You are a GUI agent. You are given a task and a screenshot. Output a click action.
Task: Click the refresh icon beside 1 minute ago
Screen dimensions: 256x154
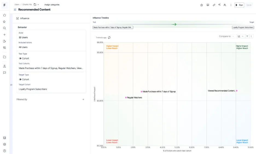(x=109, y=37)
